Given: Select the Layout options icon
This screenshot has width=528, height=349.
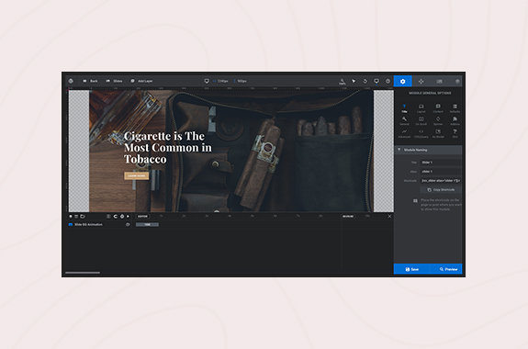Looking at the screenshot, I should (x=421, y=108).
